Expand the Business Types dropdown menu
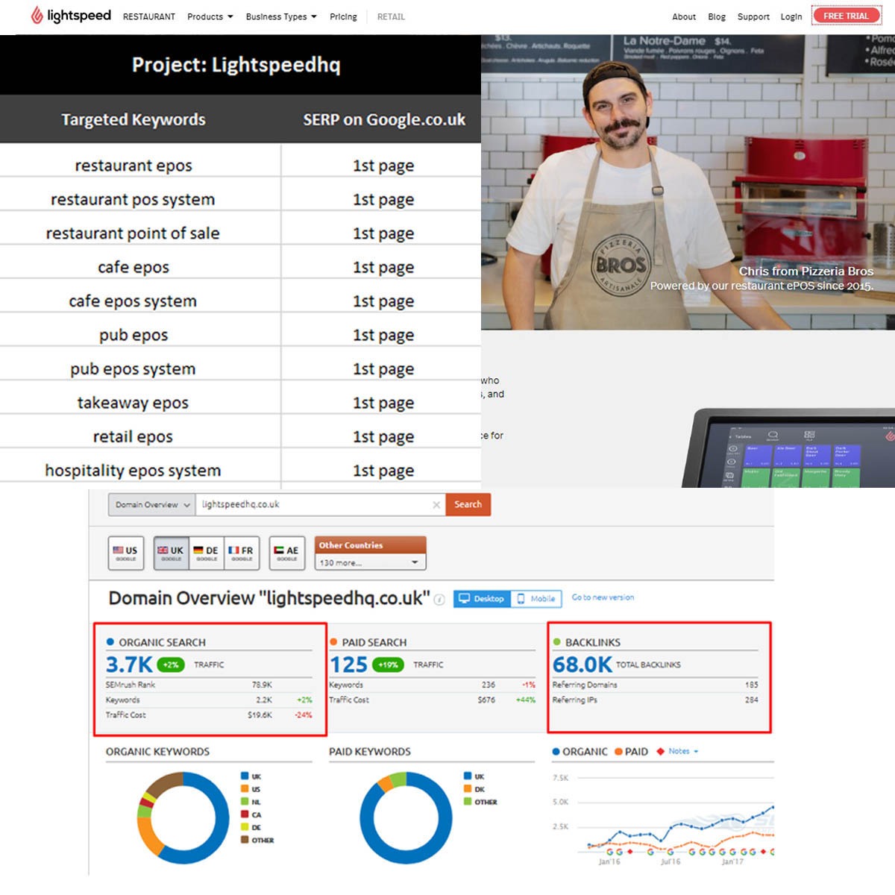The height and width of the screenshot is (895, 895). pos(281,16)
